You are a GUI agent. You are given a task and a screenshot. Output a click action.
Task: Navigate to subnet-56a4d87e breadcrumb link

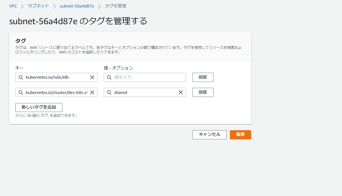click(77, 6)
